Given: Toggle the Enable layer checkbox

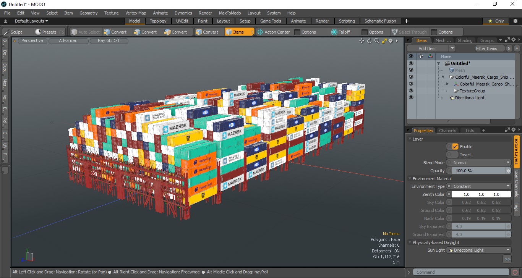Looking at the screenshot, I should (455, 147).
